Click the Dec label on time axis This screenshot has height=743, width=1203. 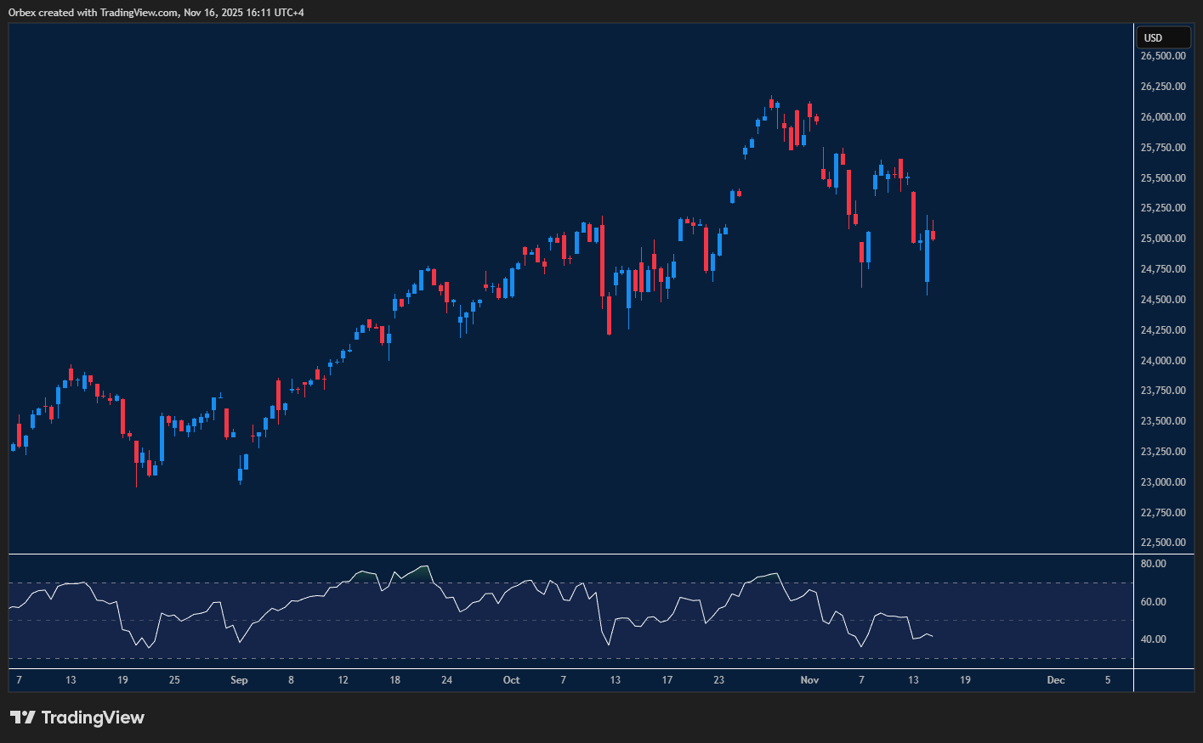point(1056,680)
